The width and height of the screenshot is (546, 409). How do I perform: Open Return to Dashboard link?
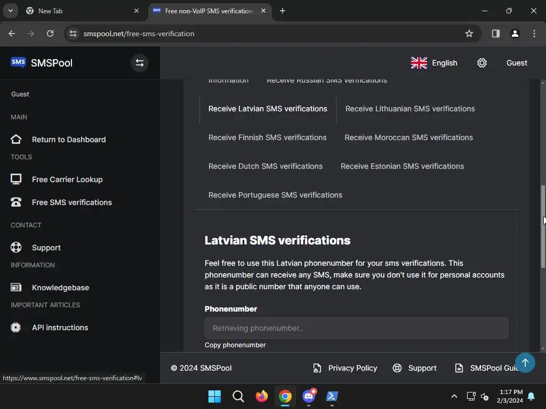[x=69, y=140]
